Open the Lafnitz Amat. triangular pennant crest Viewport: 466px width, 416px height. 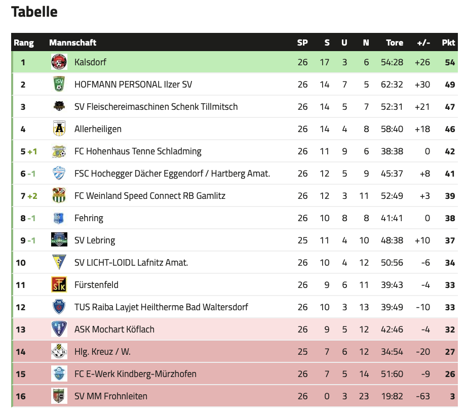[59, 263]
